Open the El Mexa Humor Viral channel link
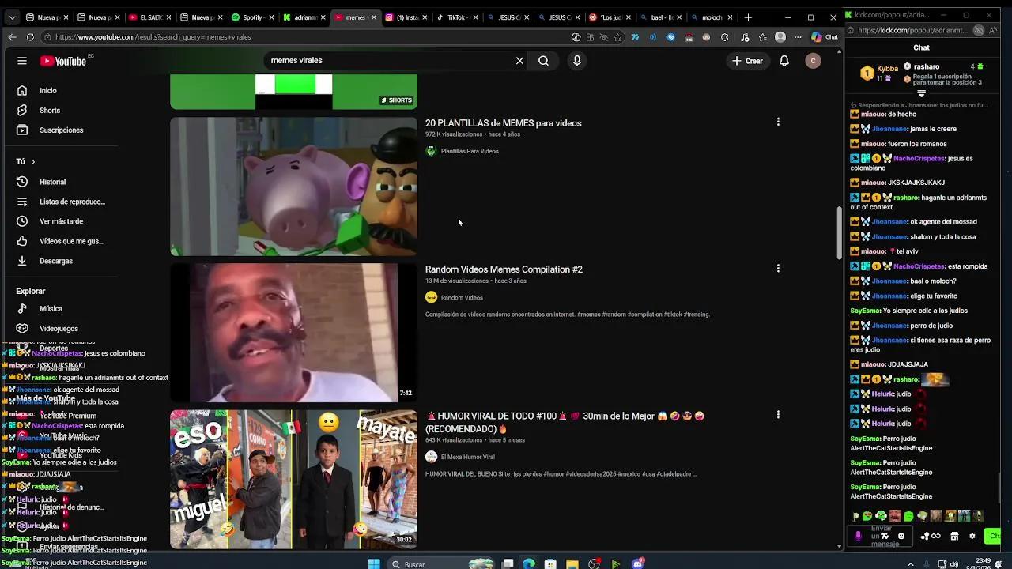 tap(468, 457)
